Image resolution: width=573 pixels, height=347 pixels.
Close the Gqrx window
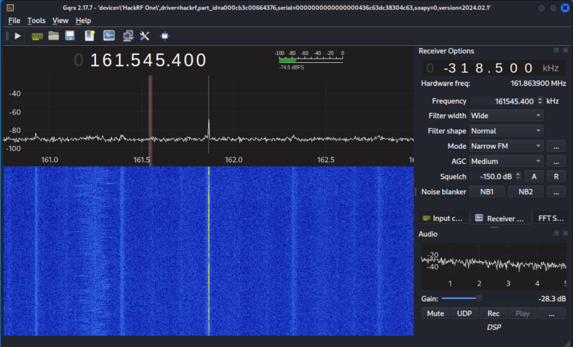[x=565, y=8]
